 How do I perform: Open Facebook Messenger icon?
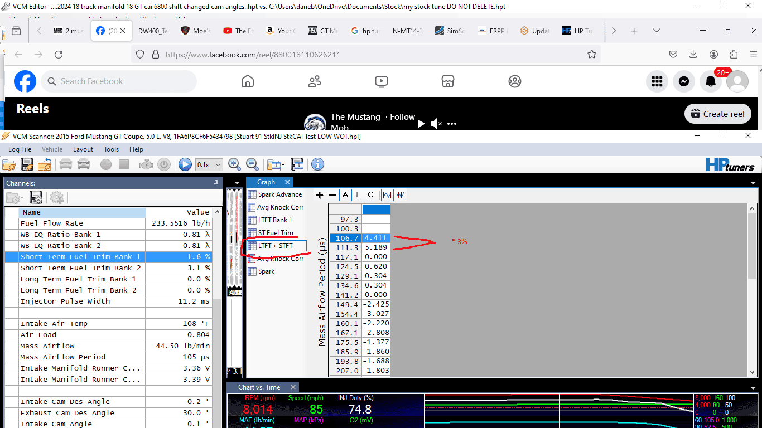(x=684, y=81)
